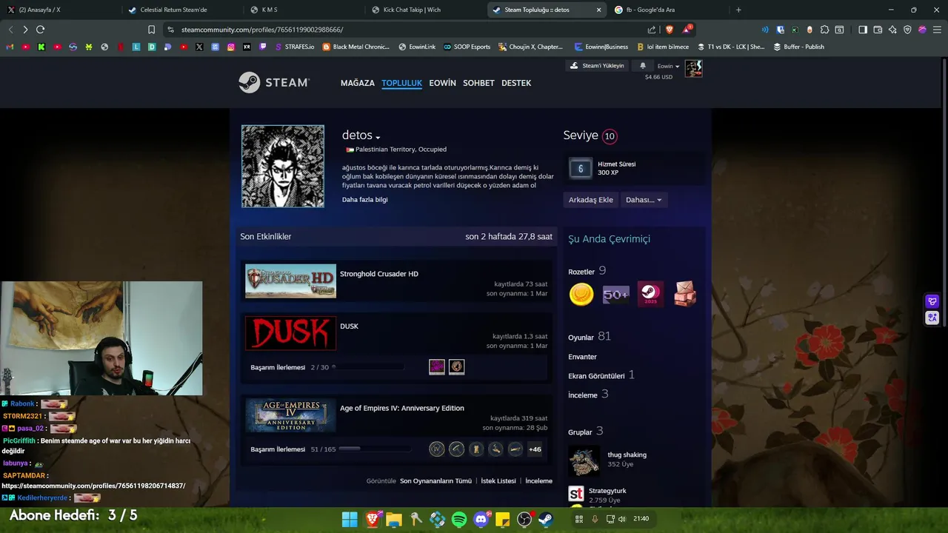Screen dimensions: 948x533
Task: Click the Age of Empires IV: Anniversary Edition title
Action: 402,408
